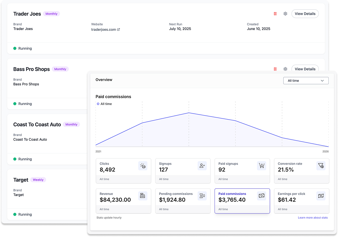
Task: Click View Details for Bass Pro Shops
Action: pos(305,69)
